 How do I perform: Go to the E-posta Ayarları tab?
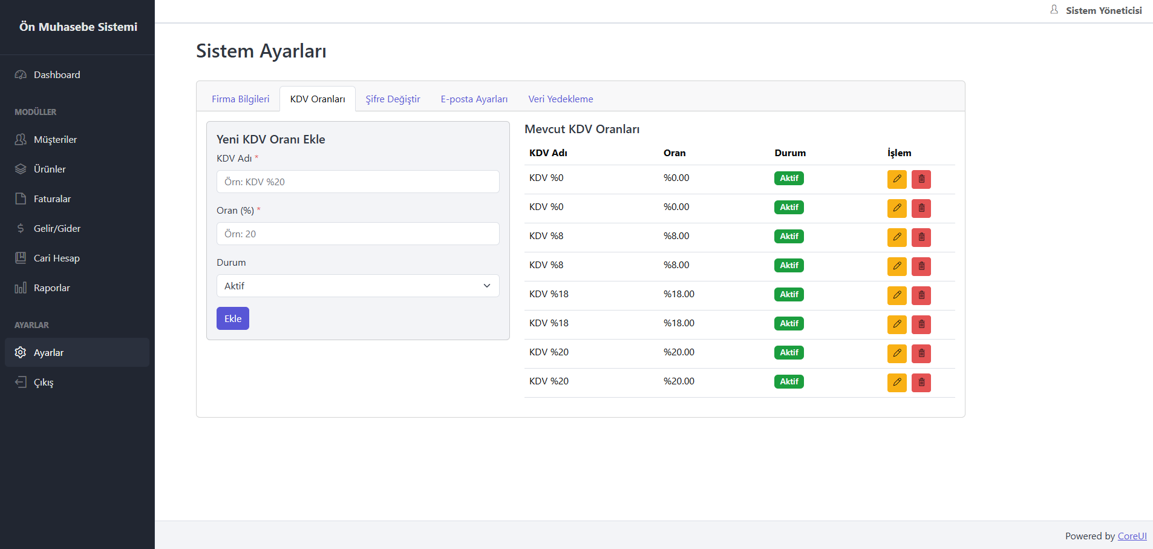click(474, 99)
